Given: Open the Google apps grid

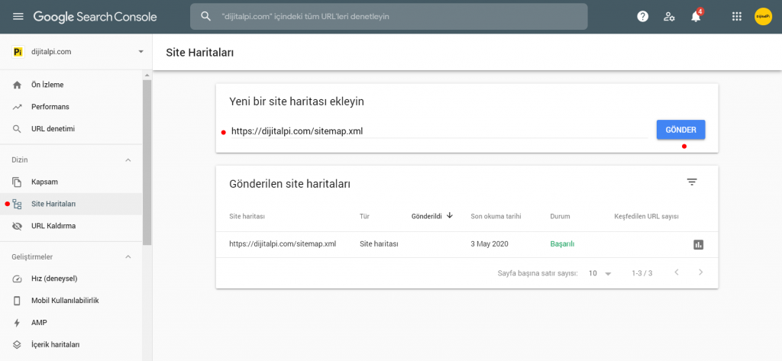Looking at the screenshot, I should [x=737, y=17].
